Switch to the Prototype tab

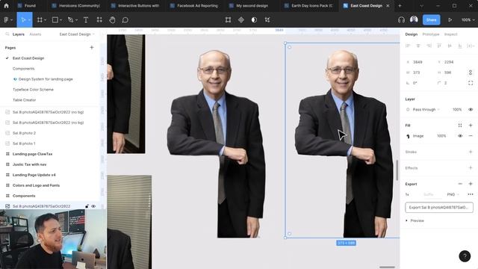tap(431, 34)
